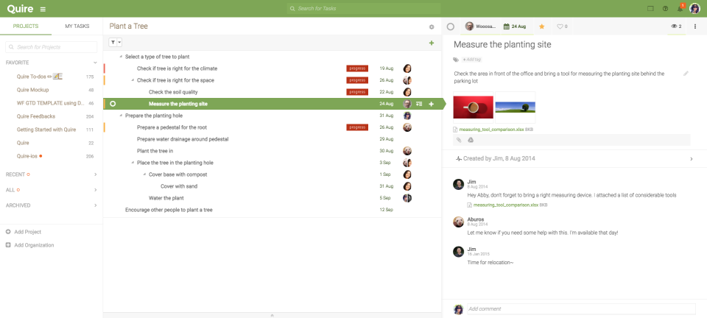707x318 pixels.
Task: Switch to the PROJECTS tab
Action: [26, 26]
